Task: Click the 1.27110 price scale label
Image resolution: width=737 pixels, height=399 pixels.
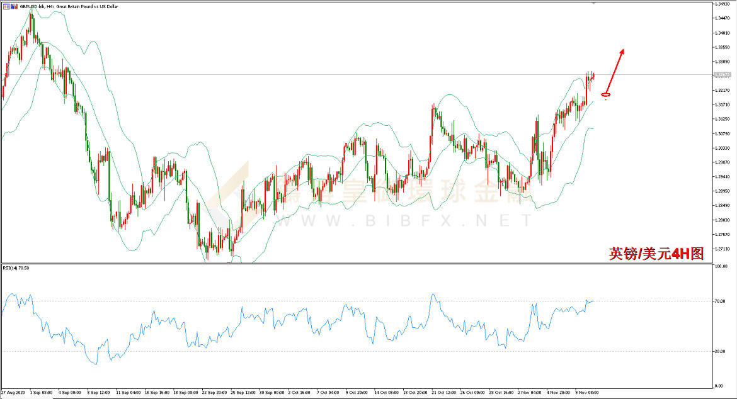Action: (x=722, y=249)
